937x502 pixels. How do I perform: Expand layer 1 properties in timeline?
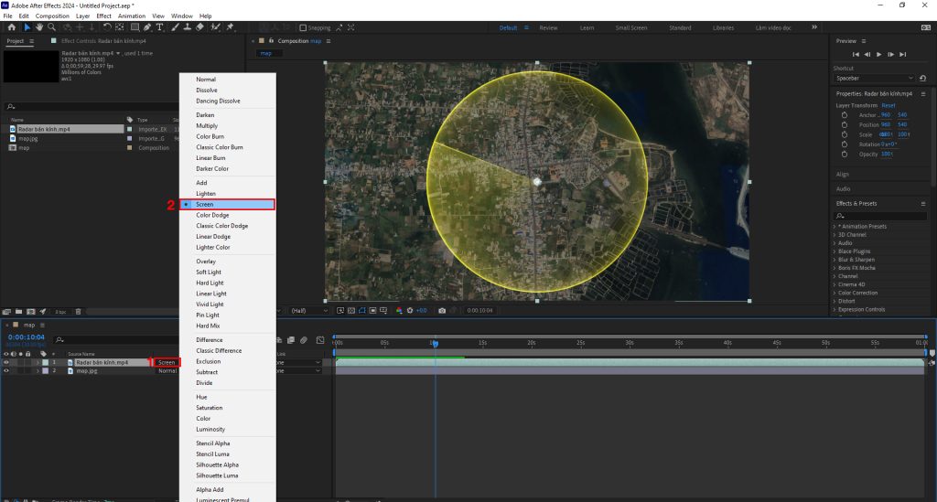click(x=37, y=363)
